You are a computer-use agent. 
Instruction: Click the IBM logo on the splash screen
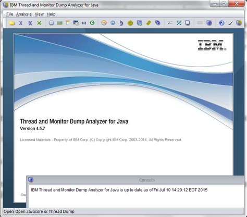212,45
